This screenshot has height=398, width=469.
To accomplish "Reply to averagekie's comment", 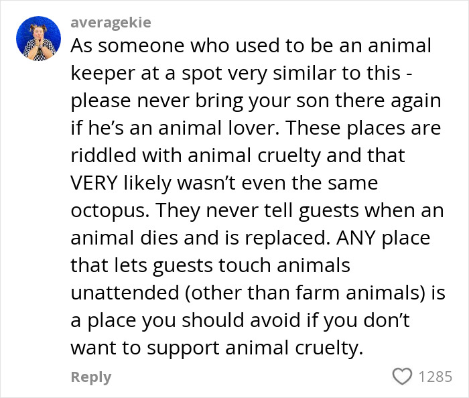I will click(91, 377).
